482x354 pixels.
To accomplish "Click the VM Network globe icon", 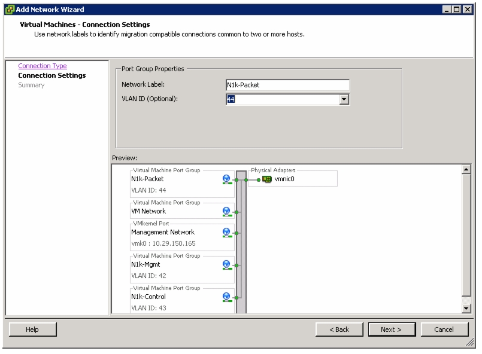I will click(x=227, y=212).
